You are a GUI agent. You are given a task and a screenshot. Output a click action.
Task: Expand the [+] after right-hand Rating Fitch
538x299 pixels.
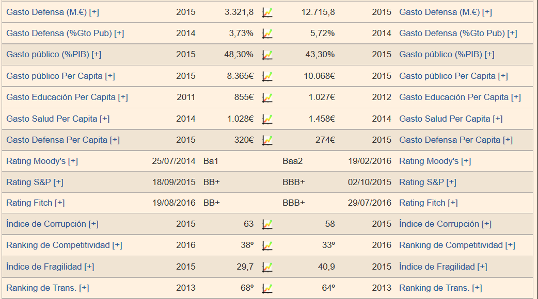453,203
